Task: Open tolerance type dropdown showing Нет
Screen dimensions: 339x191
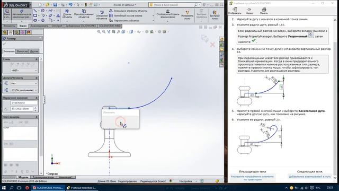Action: pos(24,83)
